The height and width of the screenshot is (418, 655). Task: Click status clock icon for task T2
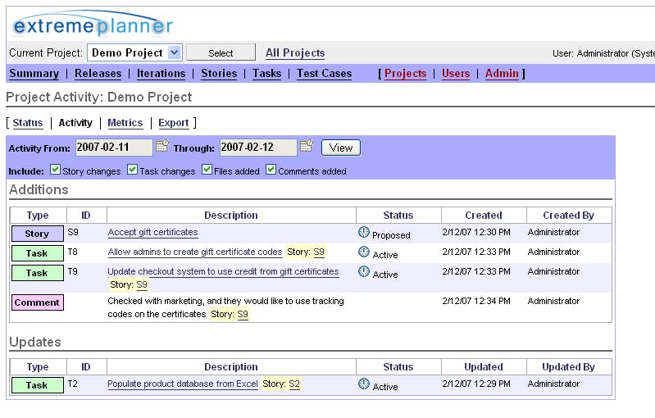click(364, 384)
